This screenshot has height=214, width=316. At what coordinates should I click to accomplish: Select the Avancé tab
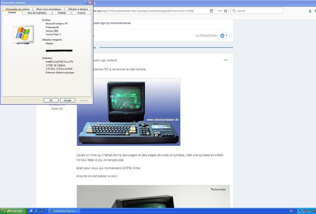(x=81, y=13)
